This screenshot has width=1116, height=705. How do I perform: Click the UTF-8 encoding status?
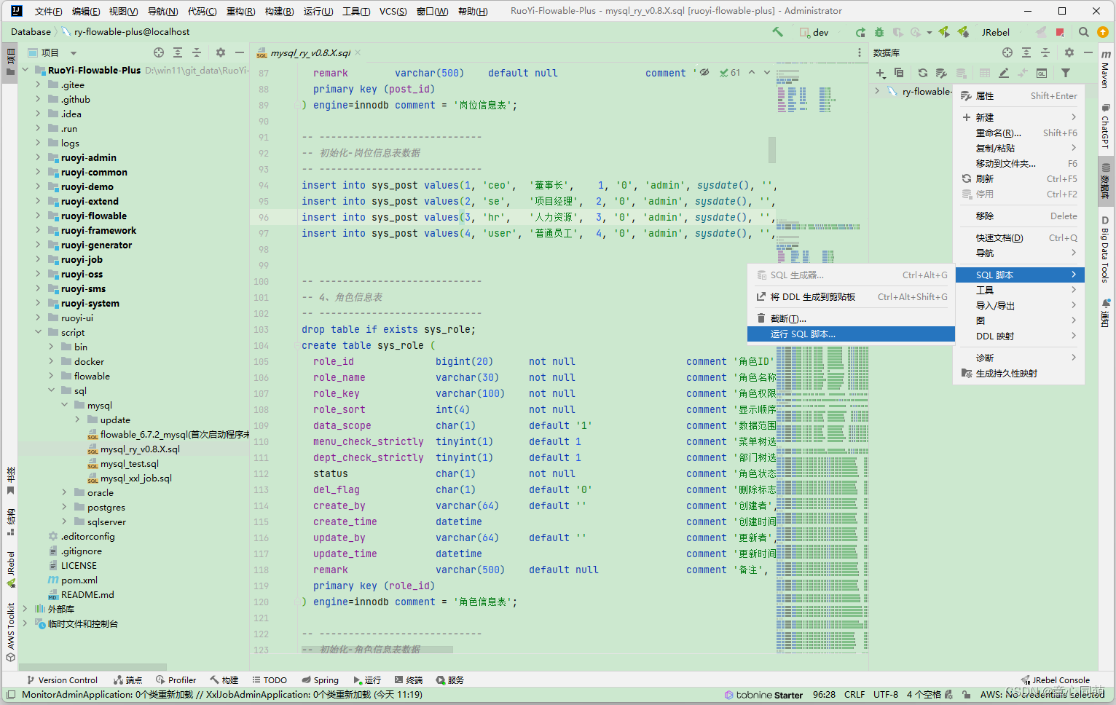(x=886, y=695)
